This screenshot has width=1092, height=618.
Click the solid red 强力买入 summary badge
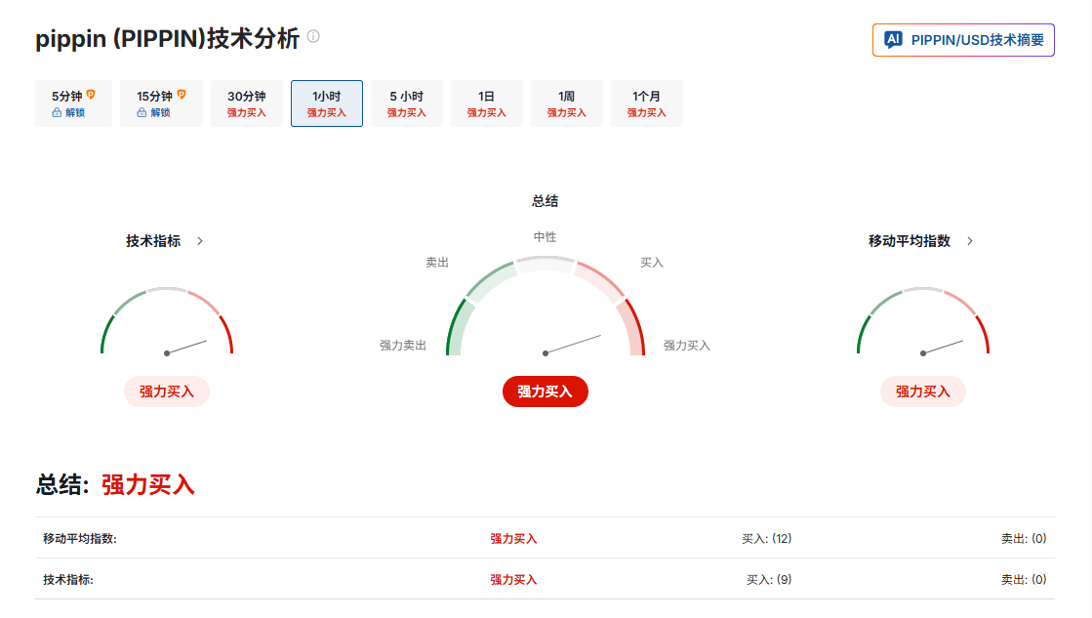[x=546, y=391]
